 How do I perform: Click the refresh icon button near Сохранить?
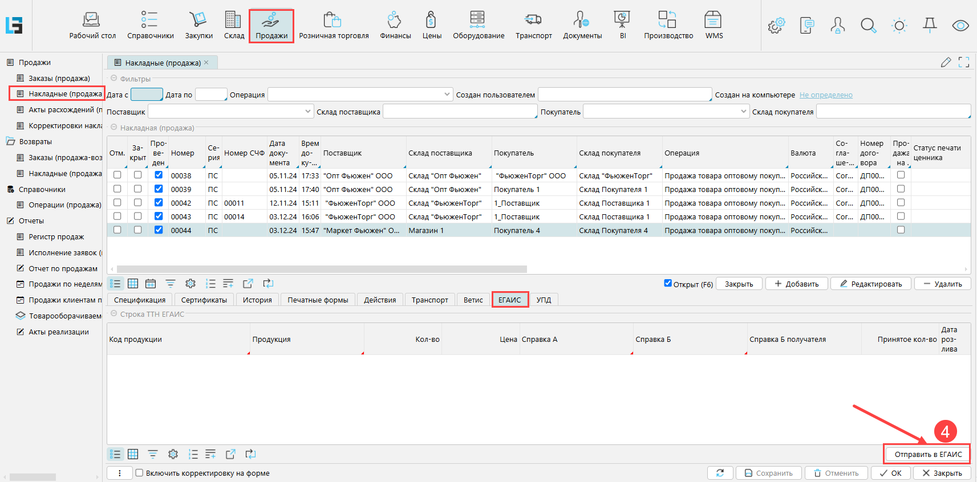tap(720, 473)
